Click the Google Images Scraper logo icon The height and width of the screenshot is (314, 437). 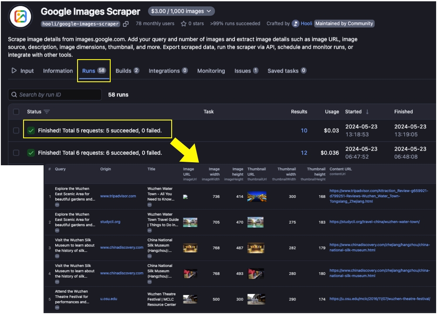(20, 17)
